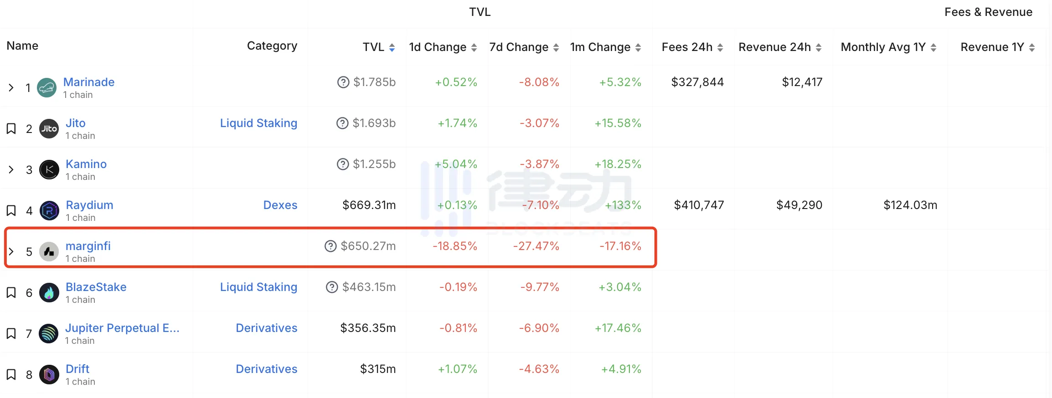Sort table by Fees 24h column
1052x398 pixels.
692,47
